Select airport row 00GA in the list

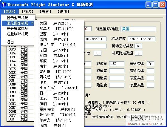pos(20,61)
